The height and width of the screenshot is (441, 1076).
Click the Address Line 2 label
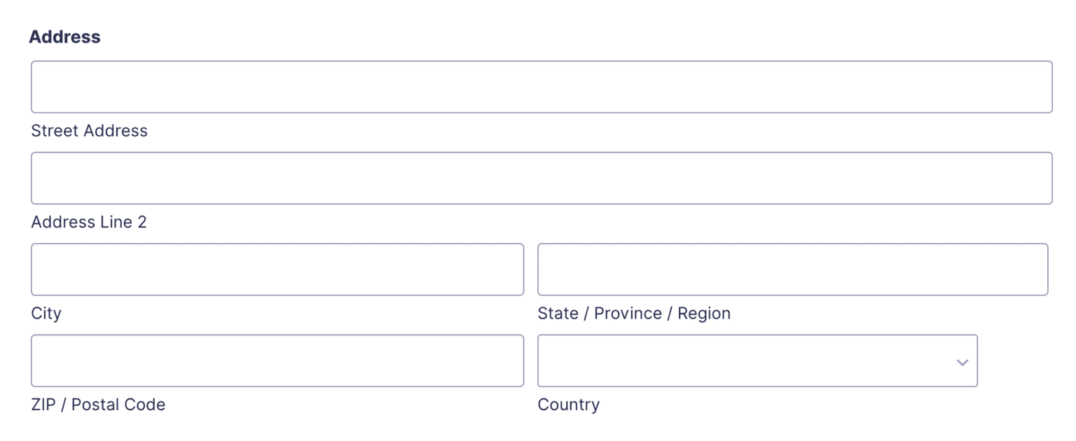(x=89, y=223)
